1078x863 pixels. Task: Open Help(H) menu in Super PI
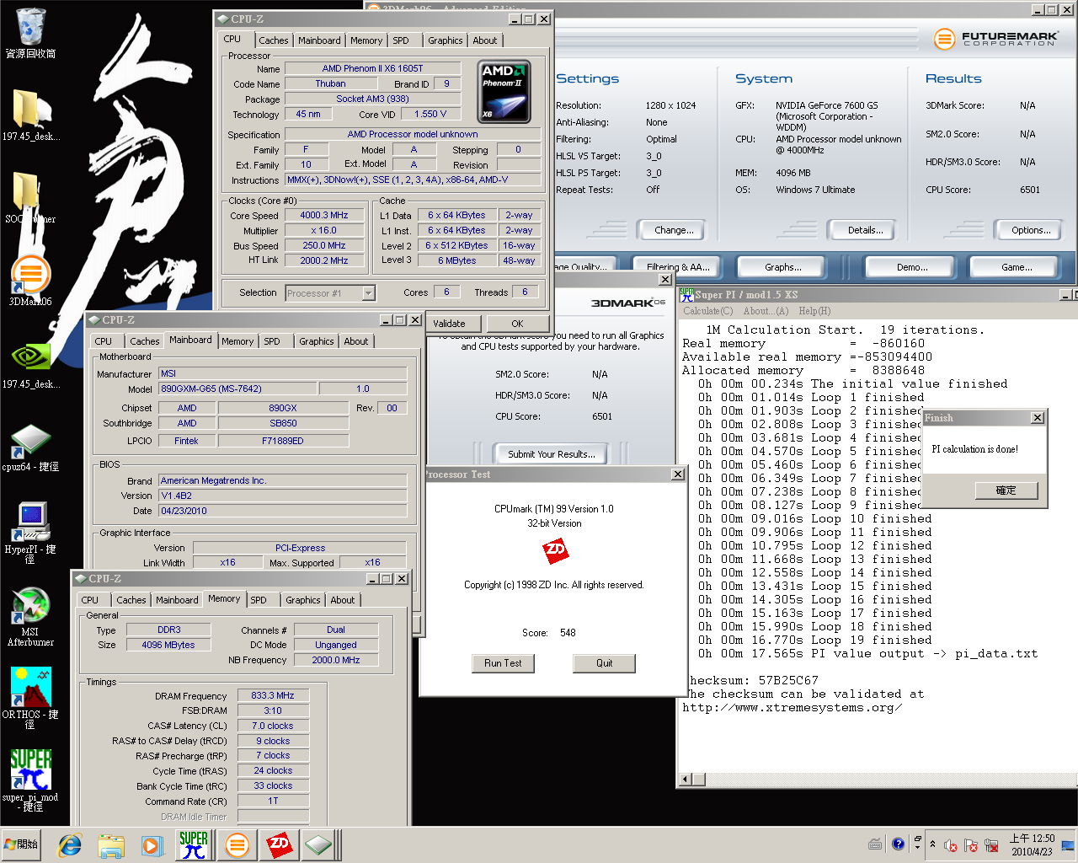(x=814, y=311)
